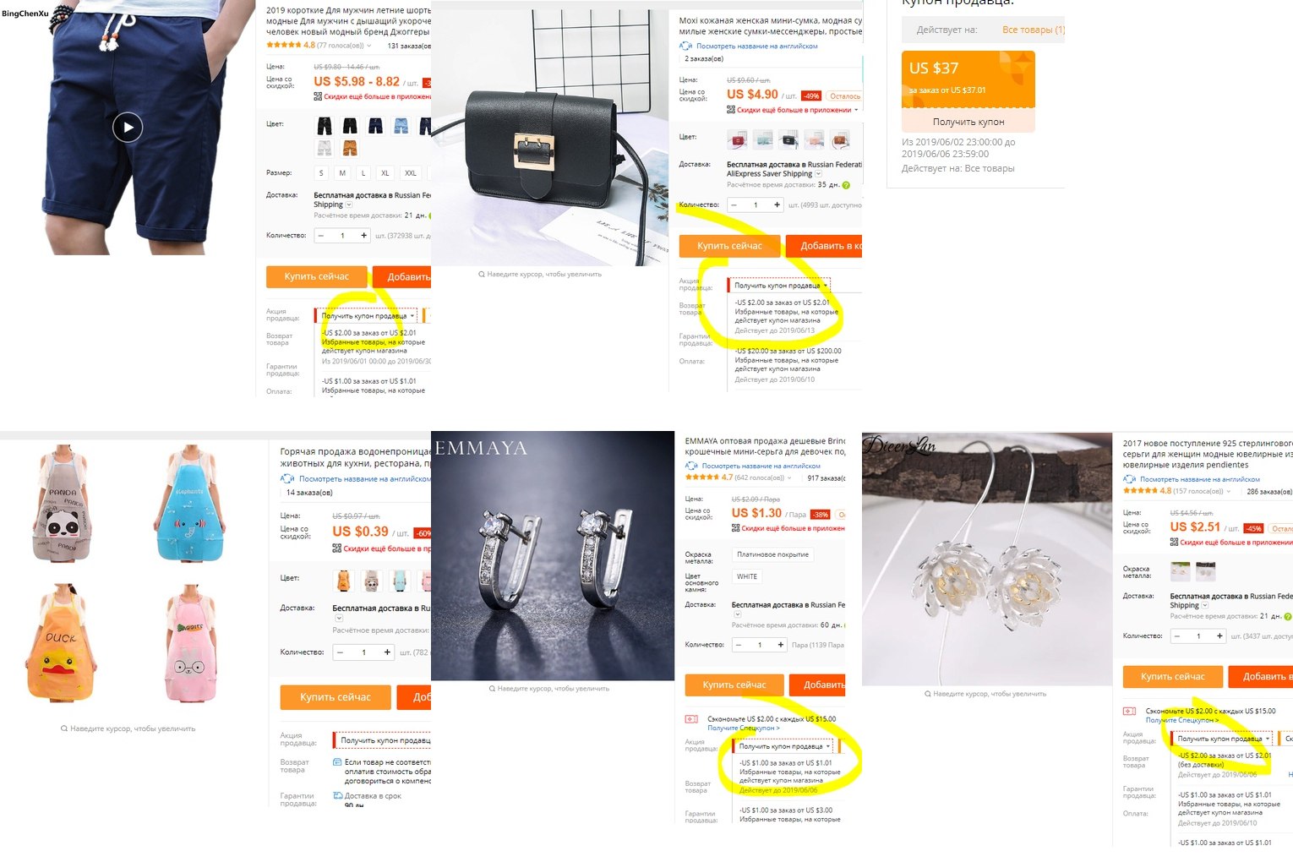Viewport: 1293px width, 862px height.
Task: Click Получить купон button under US $37 coupon
Action: coord(968,122)
